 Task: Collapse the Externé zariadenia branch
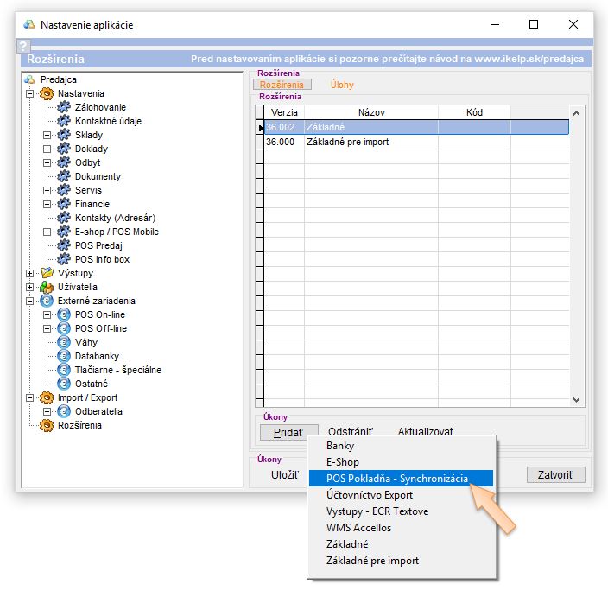(30, 301)
